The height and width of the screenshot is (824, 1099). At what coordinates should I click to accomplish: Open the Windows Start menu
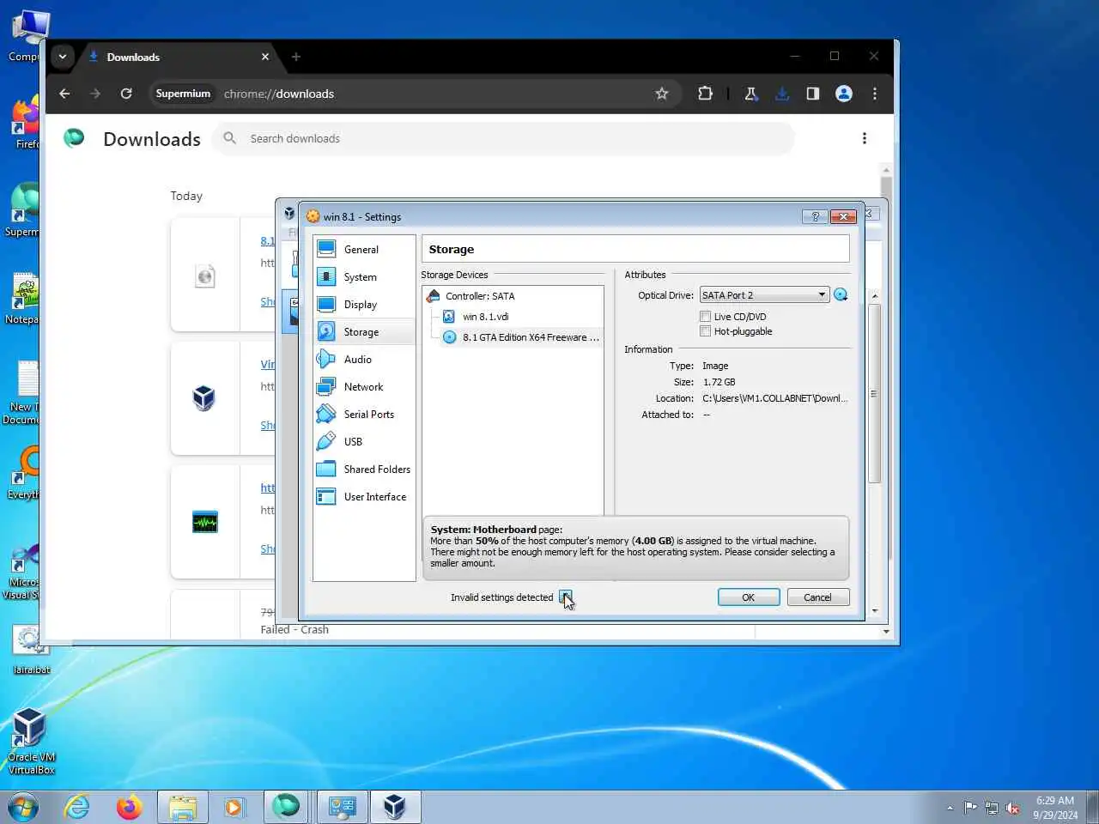click(22, 807)
